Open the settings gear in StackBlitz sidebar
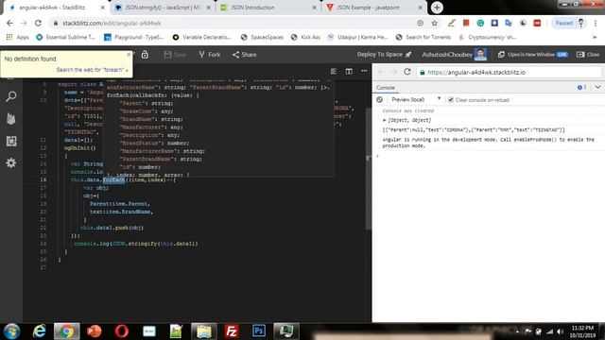 coord(11,163)
